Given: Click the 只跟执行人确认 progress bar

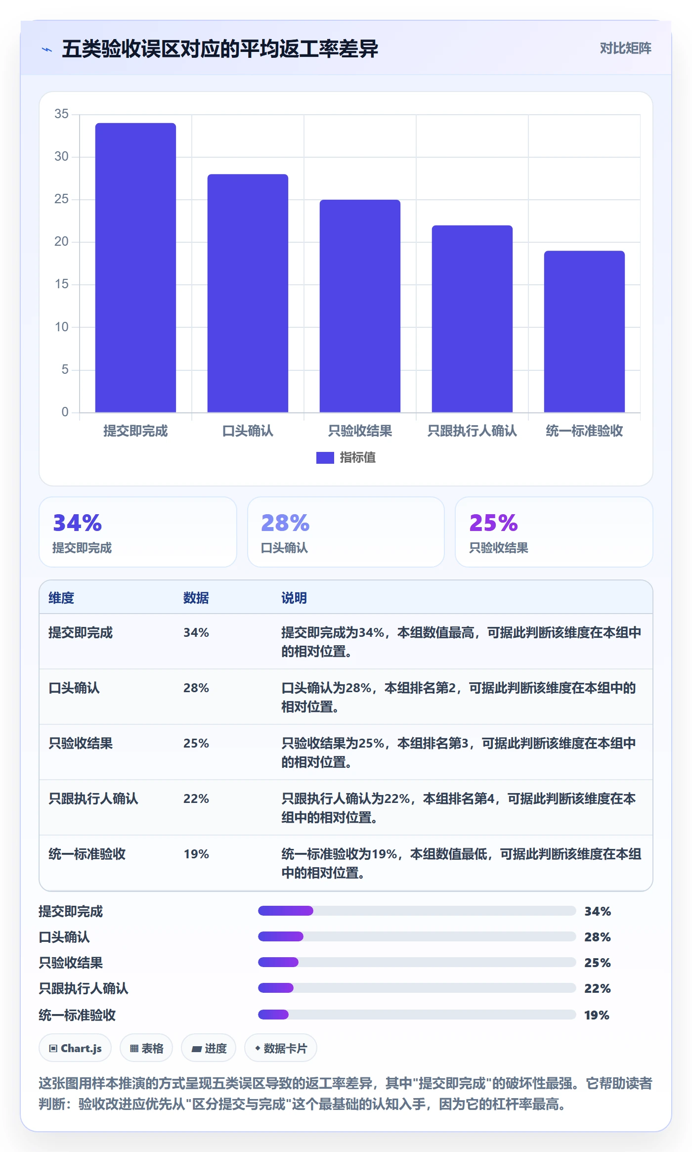Looking at the screenshot, I should click(417, 988).
